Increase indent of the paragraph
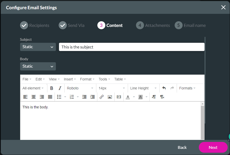The width and height of the screenshot is (230, 155). [92, 97]
